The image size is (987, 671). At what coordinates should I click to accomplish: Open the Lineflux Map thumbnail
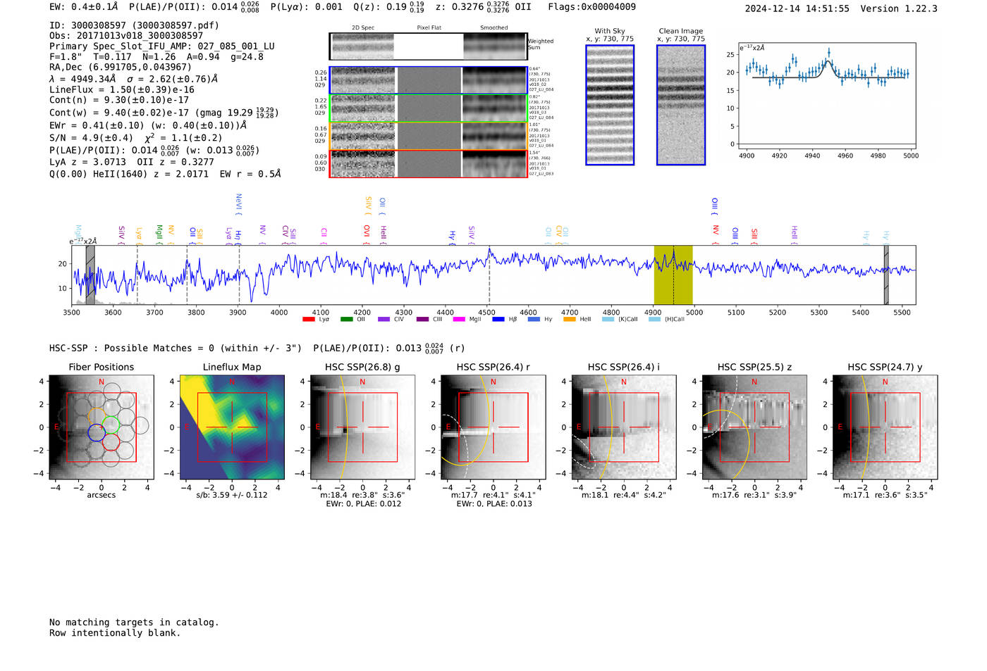tap(232, 427)
